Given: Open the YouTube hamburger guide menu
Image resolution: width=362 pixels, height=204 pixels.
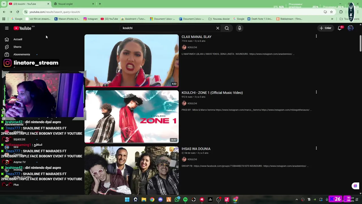Looking at the screenshot, I should click(7, 28).
